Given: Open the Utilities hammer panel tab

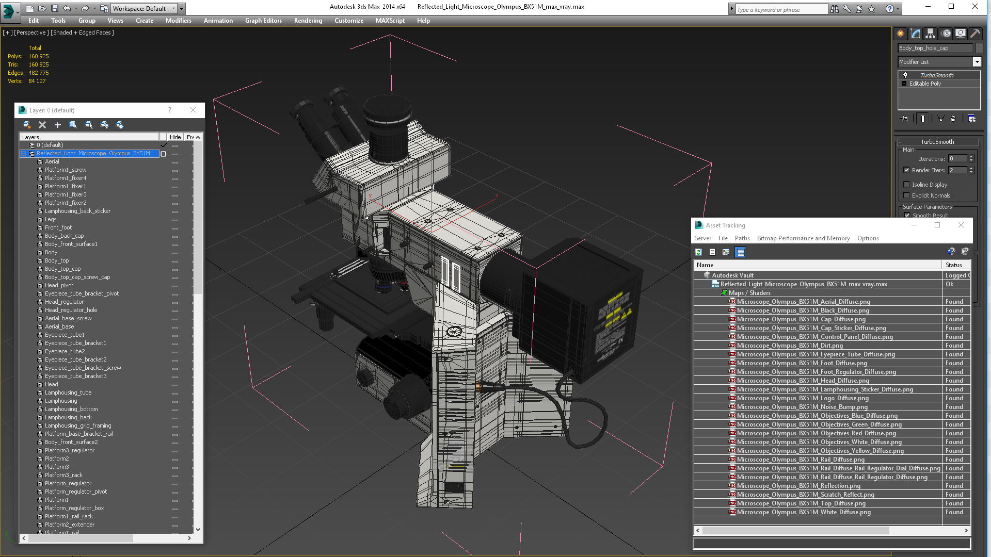Looking at the screenshot, I should click(976, 34).
